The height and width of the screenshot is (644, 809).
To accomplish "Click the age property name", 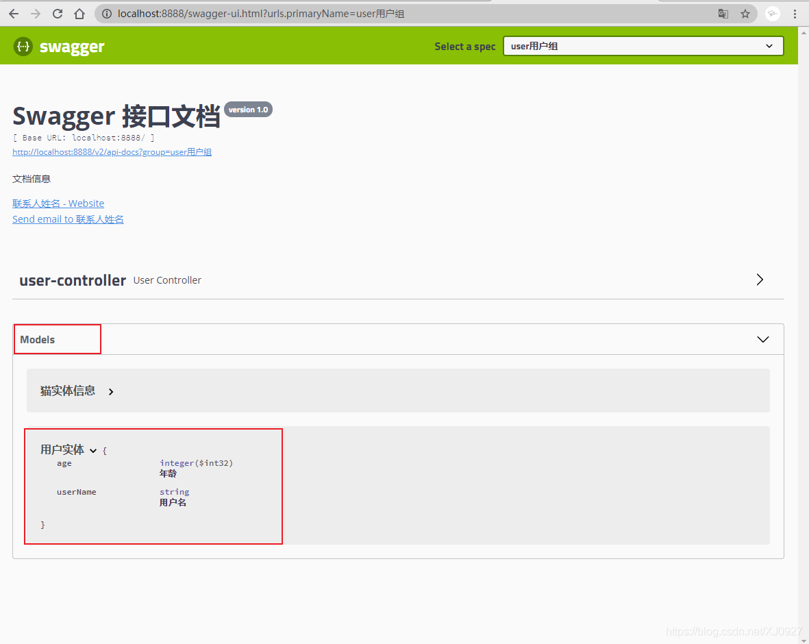I will point(64,463).
